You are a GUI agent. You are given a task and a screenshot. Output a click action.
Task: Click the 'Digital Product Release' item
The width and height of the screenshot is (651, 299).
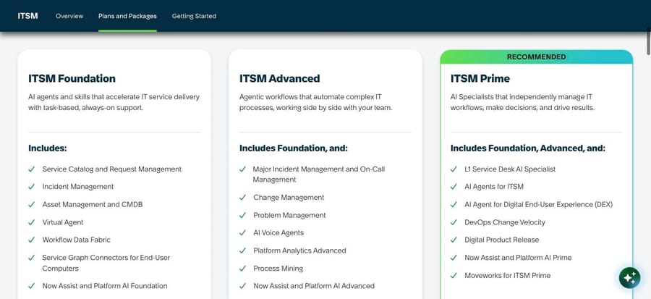pos(501,240)
